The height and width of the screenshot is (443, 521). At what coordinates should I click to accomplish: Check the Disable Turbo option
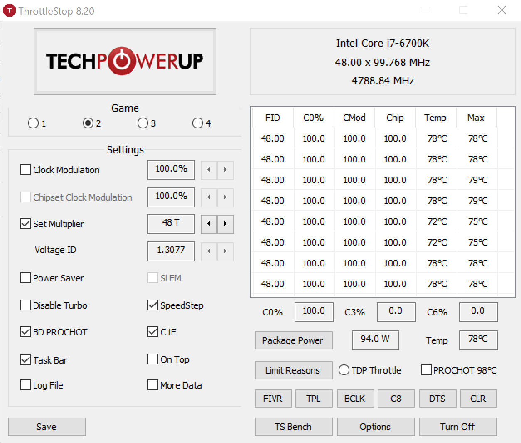coord(26,305)
